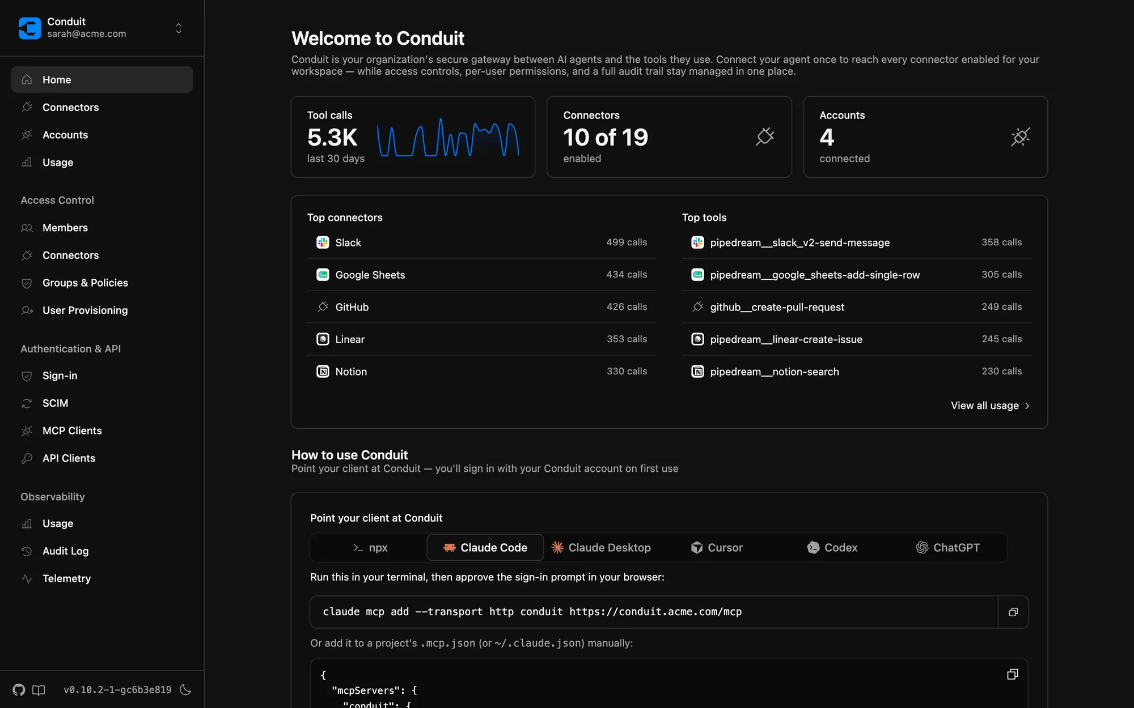The width and height of the screenshot is (1134, 708).
Task: Click notion-search tool icon
Action: tap(697, 372)
